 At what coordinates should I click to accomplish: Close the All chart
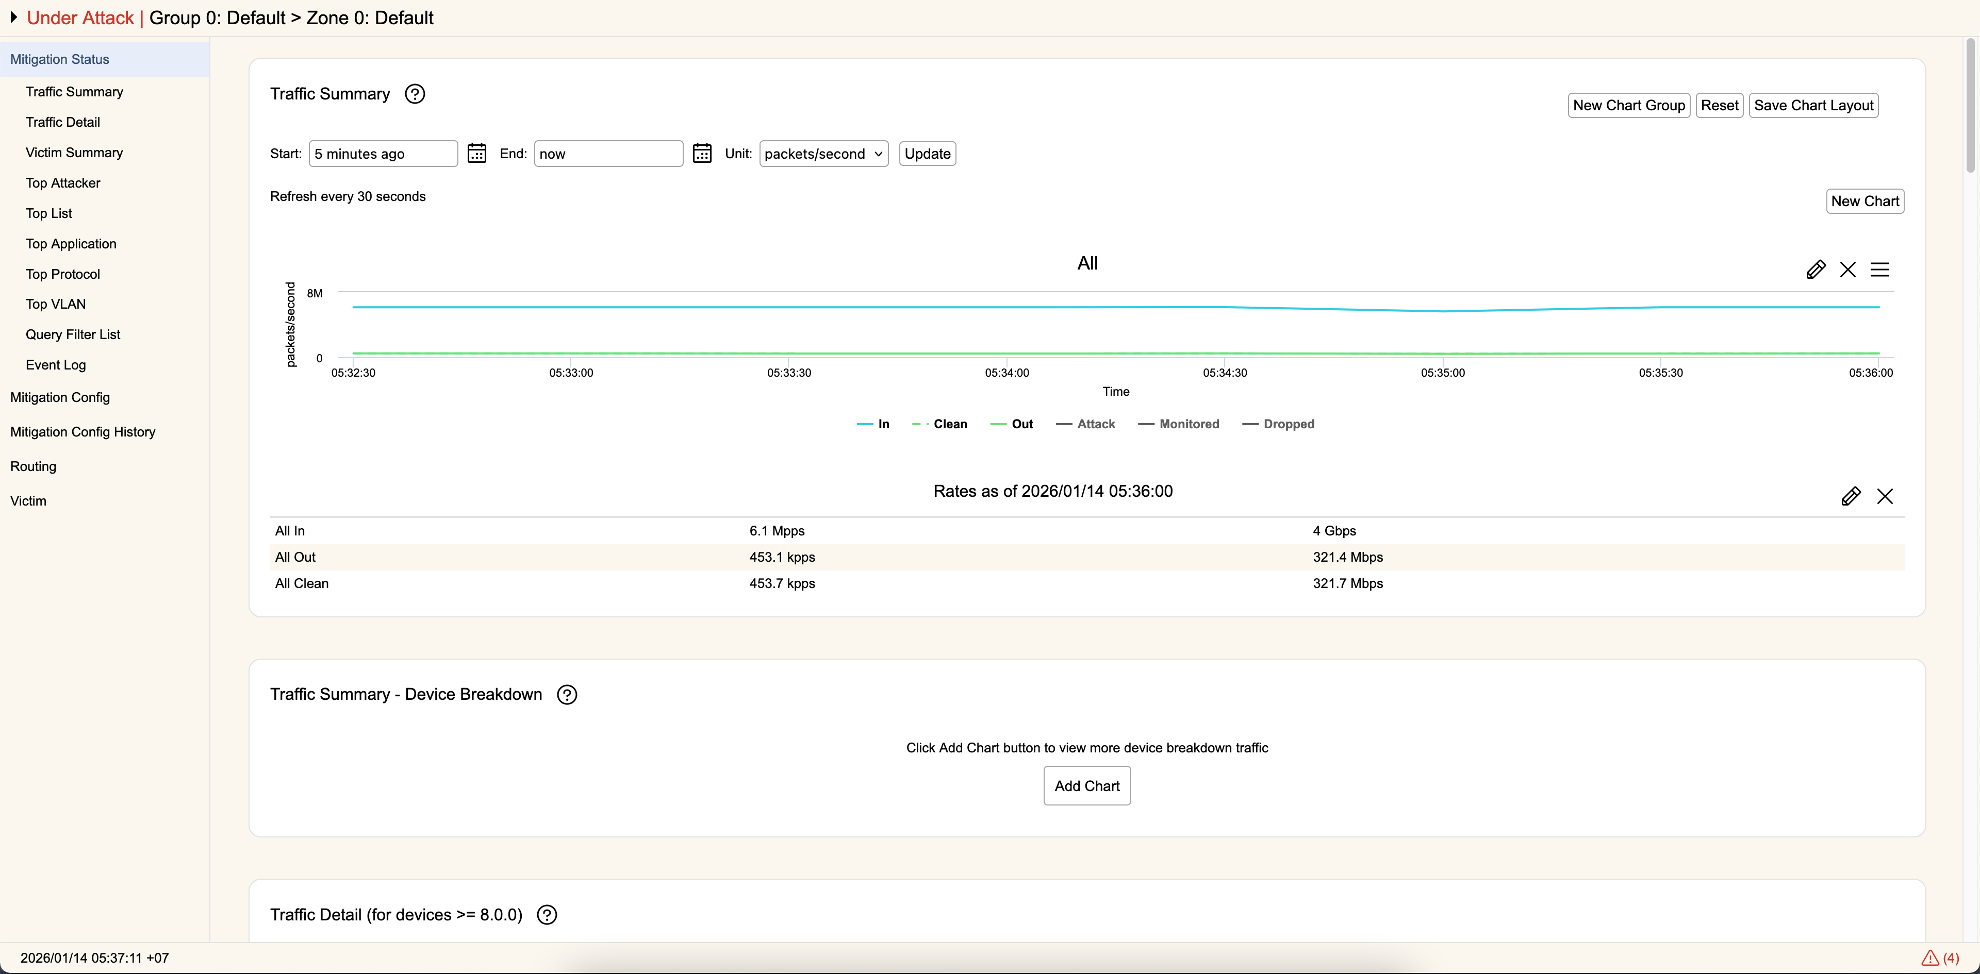point(1848,270)
